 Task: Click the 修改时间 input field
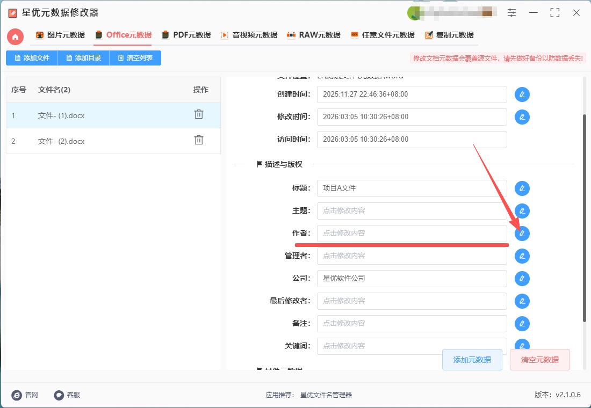pyautogui.click(x=412, y=117)
